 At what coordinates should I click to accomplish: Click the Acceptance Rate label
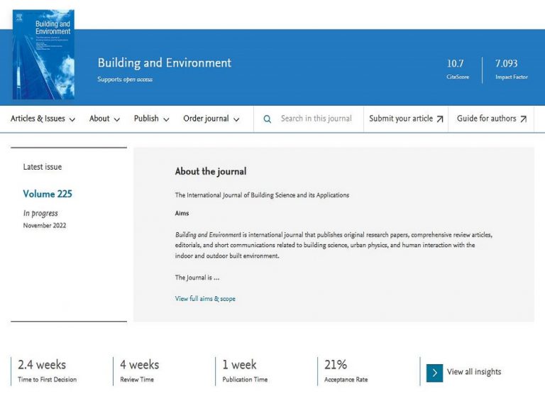tap(346, 379)
